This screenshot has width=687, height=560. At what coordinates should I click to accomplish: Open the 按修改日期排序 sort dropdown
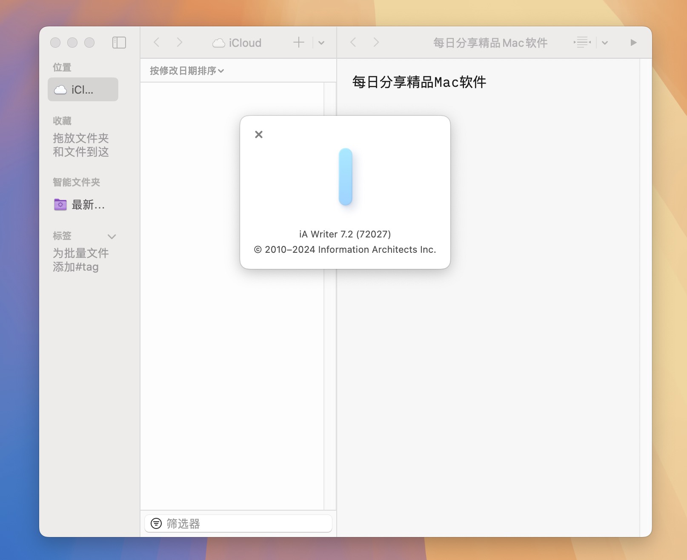187,71
